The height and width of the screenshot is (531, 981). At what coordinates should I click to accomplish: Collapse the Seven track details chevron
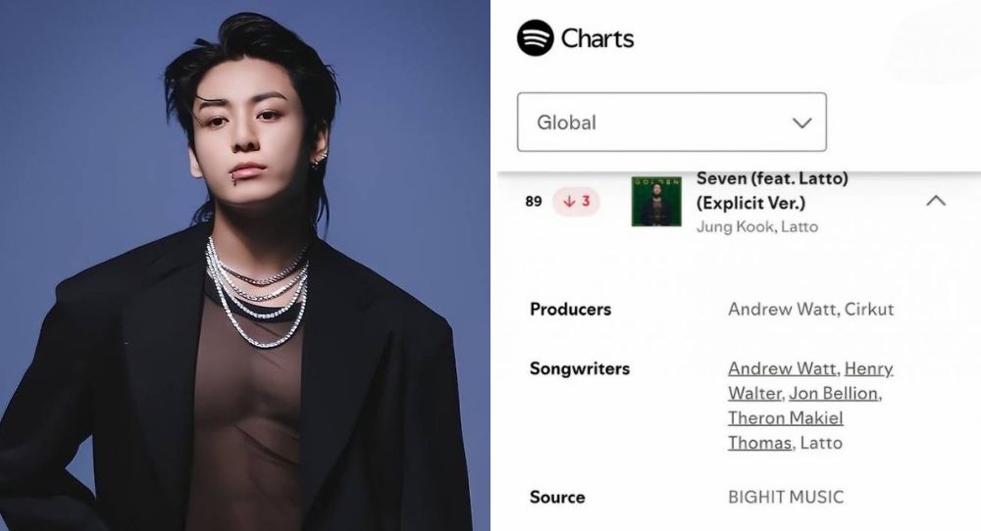pos(935,201)
